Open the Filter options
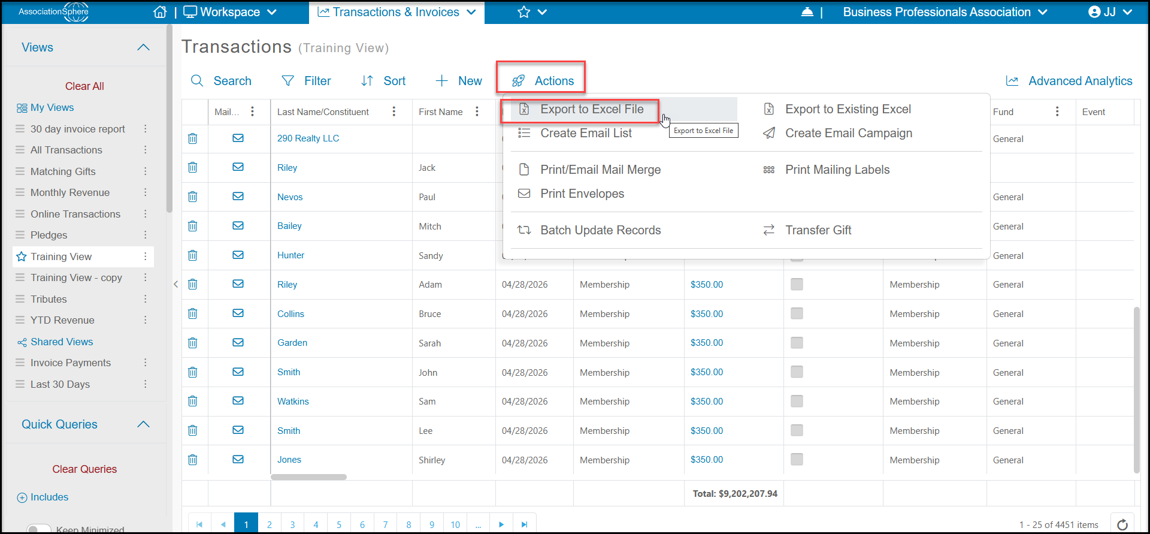 [306, 81]
